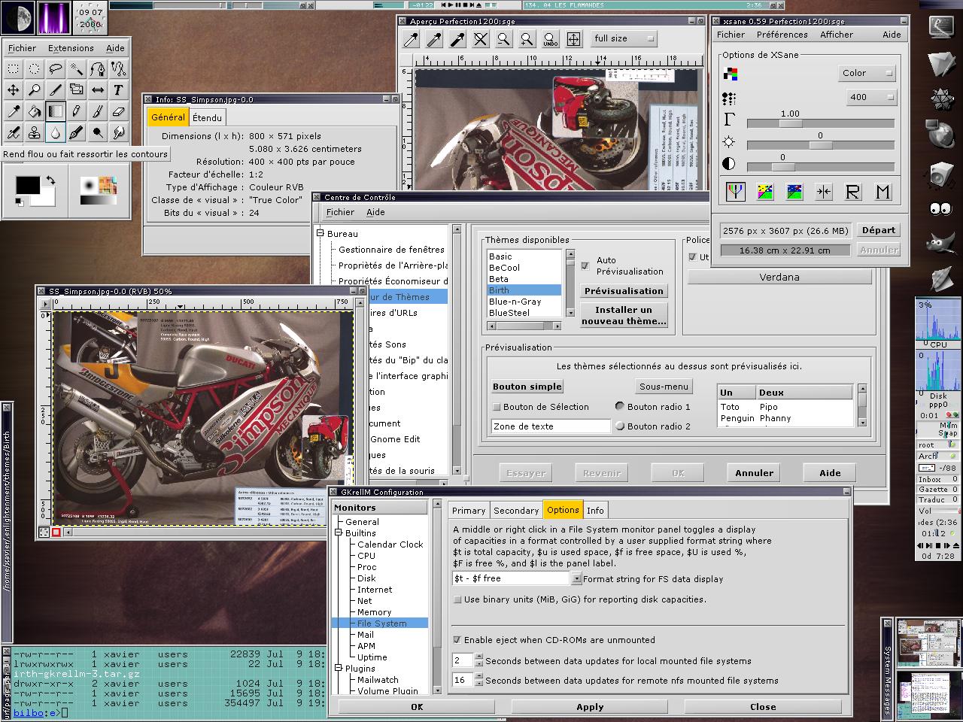Select the intelligent scissors tool

point(118,69)
